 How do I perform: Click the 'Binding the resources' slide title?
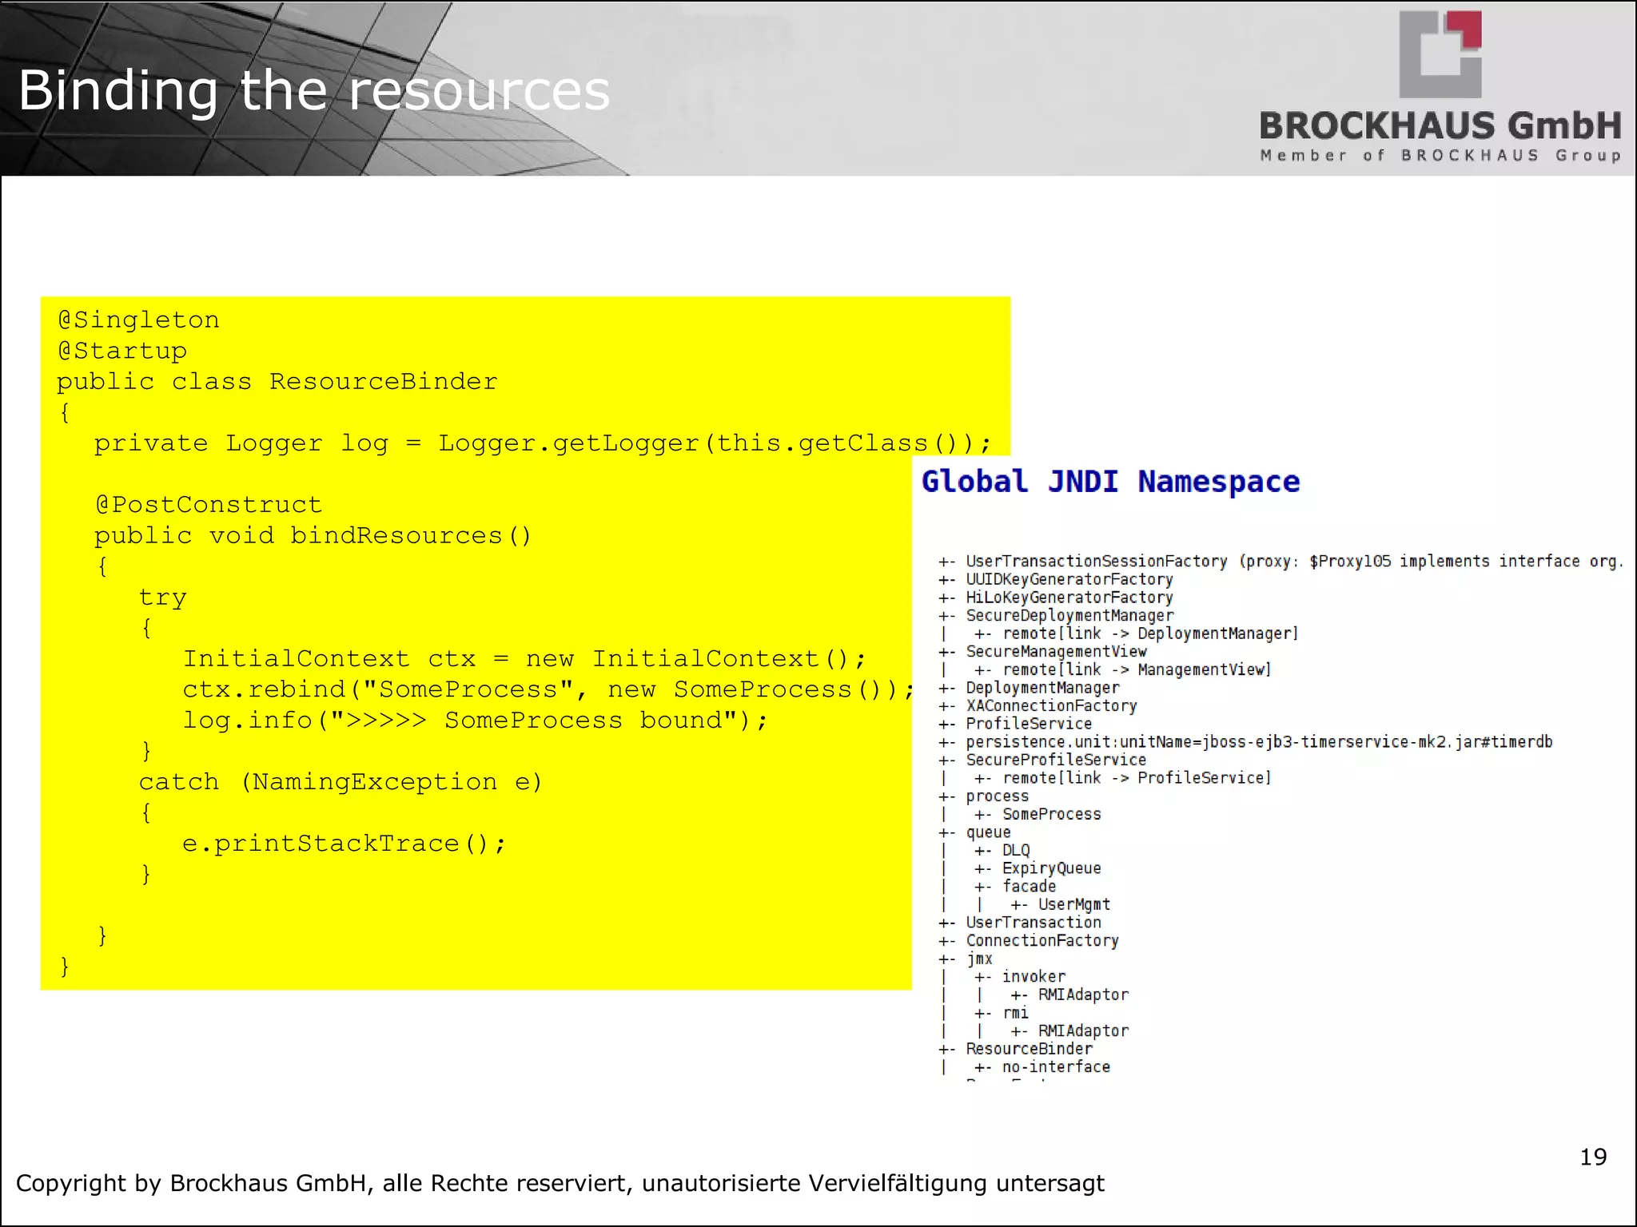click(314, 90)
